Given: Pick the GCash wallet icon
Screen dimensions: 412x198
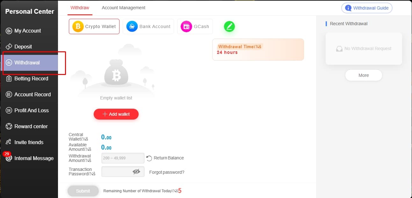Looking at the screenshot, I should point(186,26).
